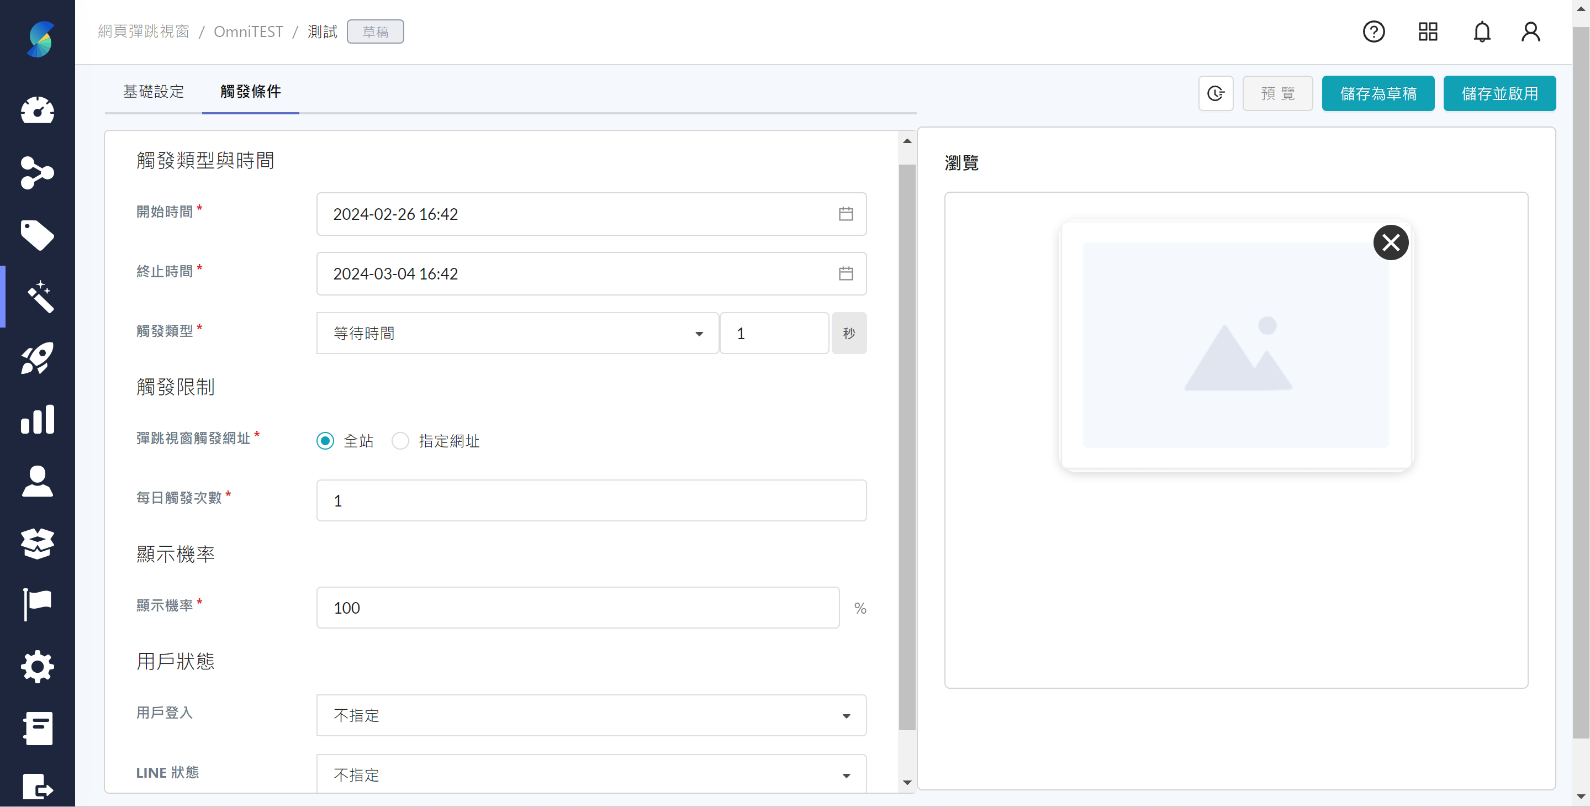Open the bar chart analytics icon

[x=38, y=419]
